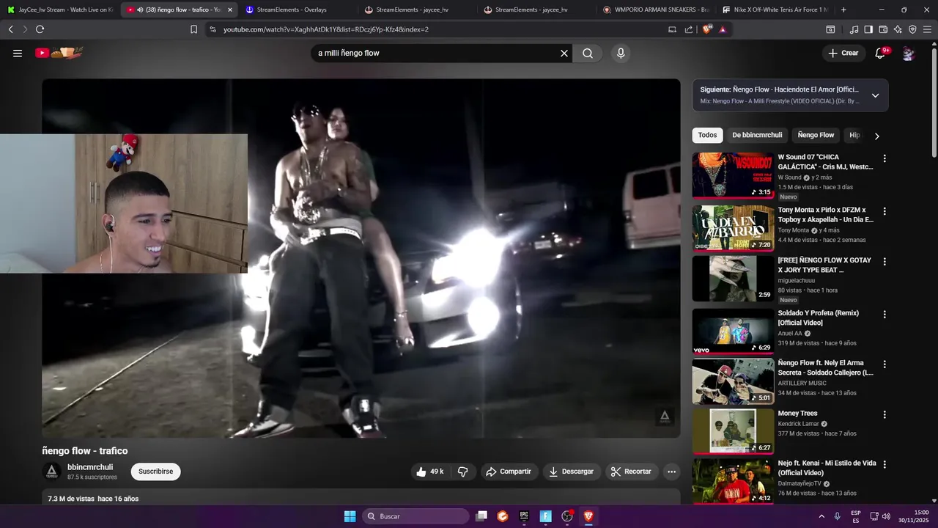Image resolution: width=938 pixels, height=528 pixels.
Task: Click the Suscribirse button
Action: [x=155, y=472]
